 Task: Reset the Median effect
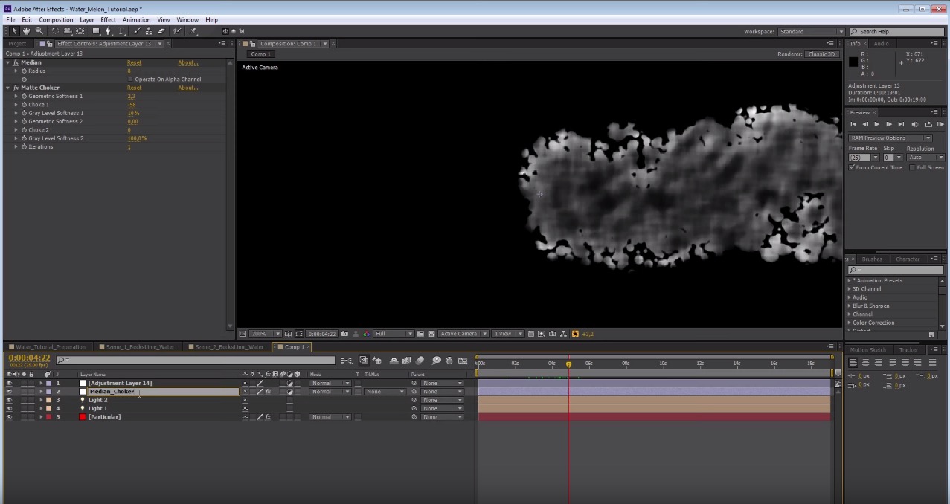134,62
